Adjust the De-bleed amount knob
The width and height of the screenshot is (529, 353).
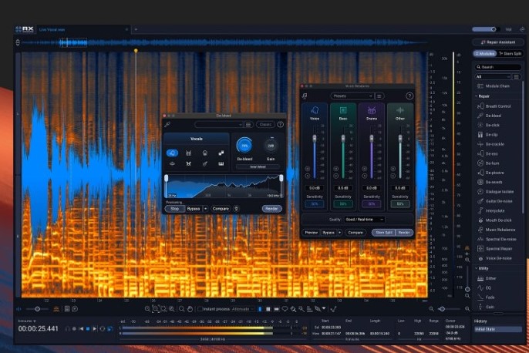click(244, 146)
